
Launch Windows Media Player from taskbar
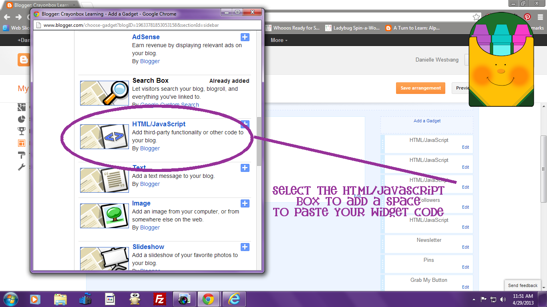35,299
